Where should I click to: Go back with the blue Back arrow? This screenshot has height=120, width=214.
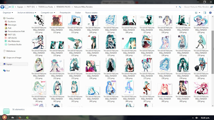[x=2, y=7]
